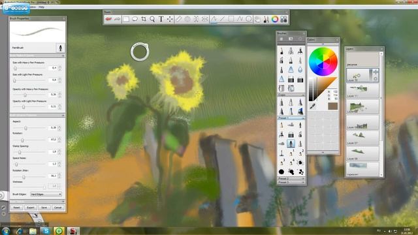Open the color swatch library in Tools bar
This screenshot has height=235, width=418.
click(283, 19)
